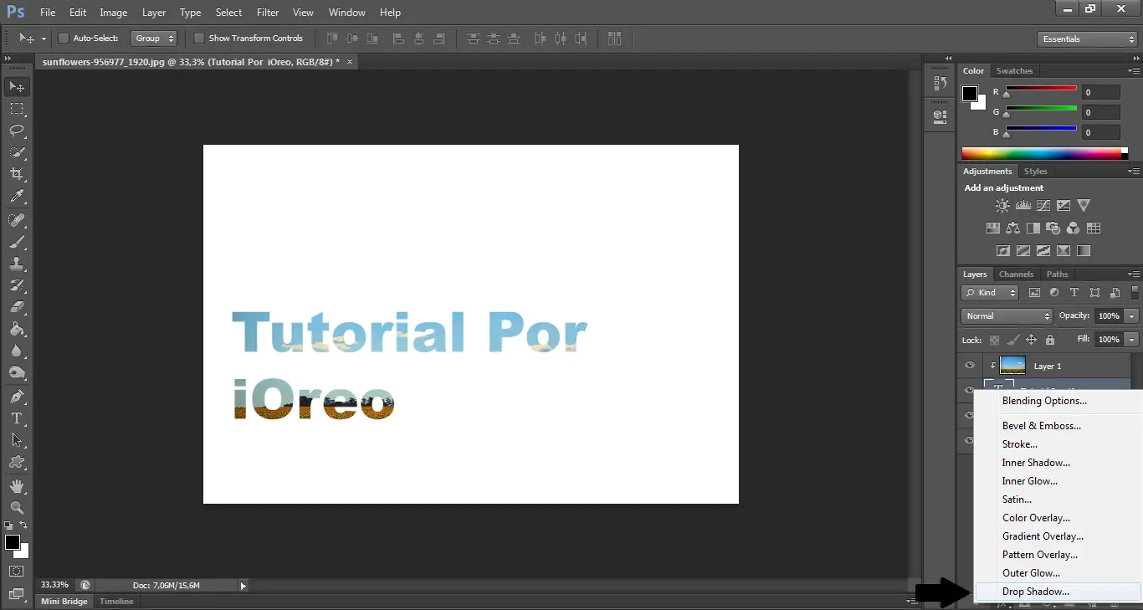Toggle type layer filter
1143x610 pixels.
coord(1074,293)
